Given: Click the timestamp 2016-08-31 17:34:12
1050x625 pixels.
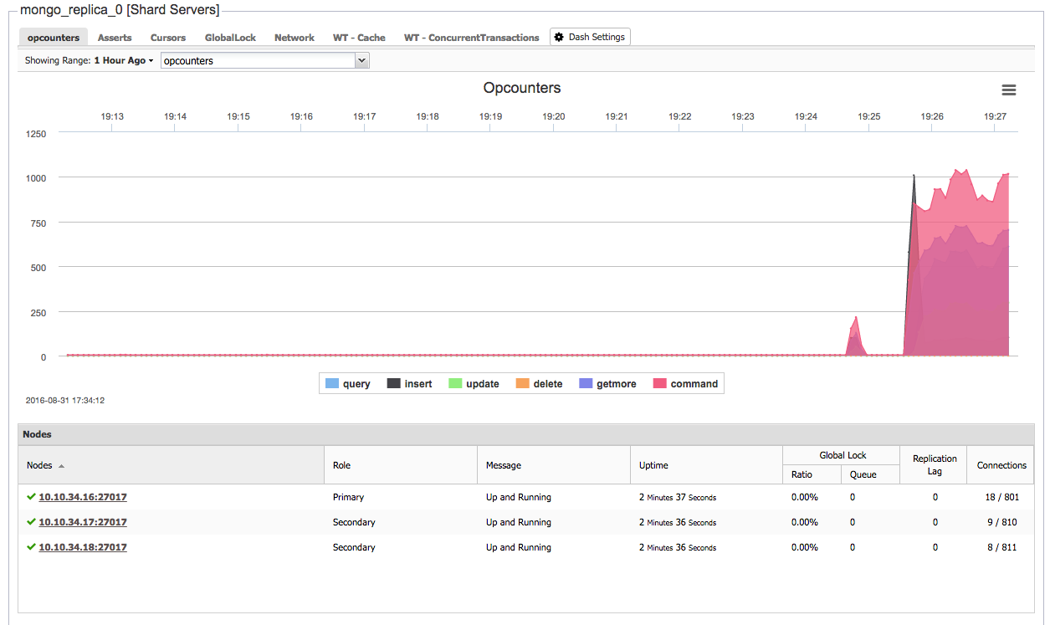Looking at the screenshot, I should click(x=65, y=400).
